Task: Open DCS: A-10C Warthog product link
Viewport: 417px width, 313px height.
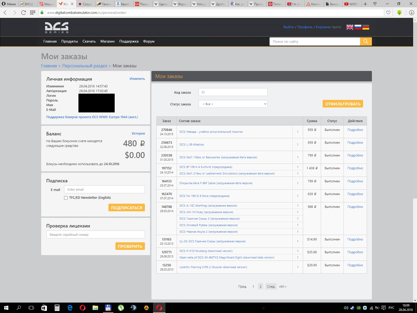Action: pyautogui.click(x=208, y=206)
